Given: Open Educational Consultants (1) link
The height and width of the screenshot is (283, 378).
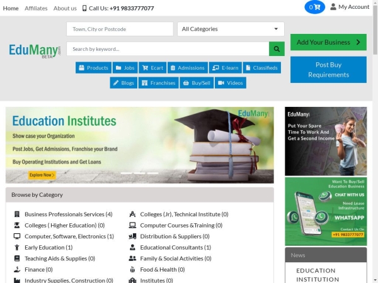Looking at the screenshot, I should click(x=176, y=247).
